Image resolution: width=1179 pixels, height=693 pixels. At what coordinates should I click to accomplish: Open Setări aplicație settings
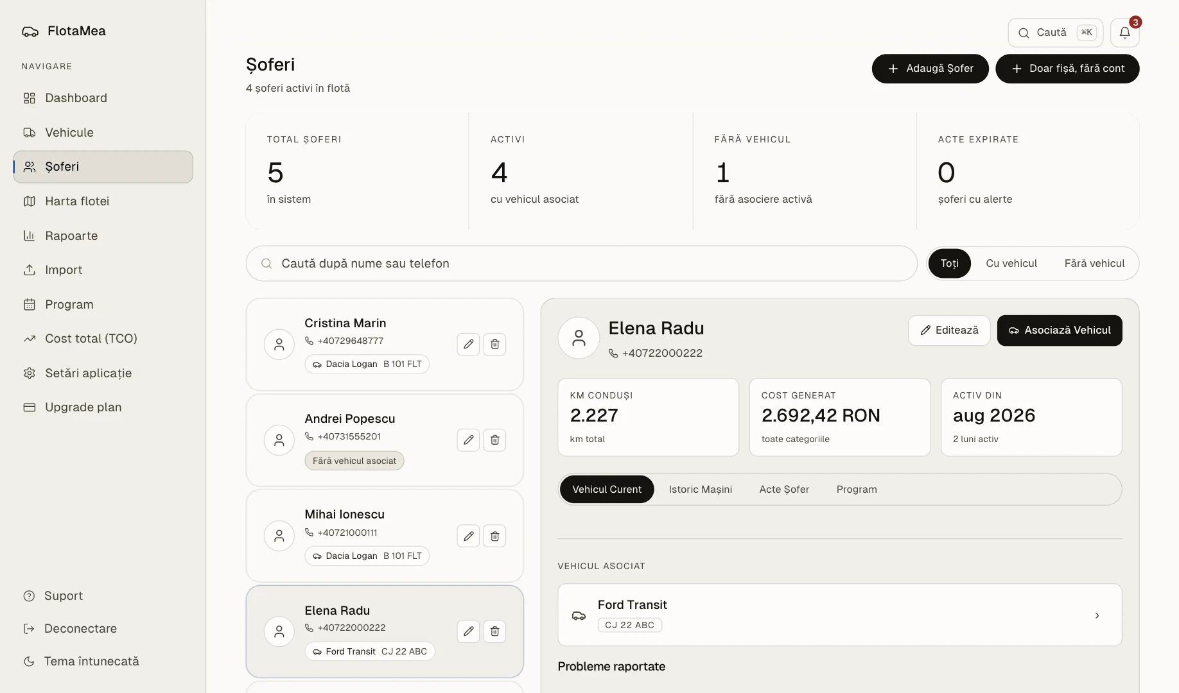[103, 373]
